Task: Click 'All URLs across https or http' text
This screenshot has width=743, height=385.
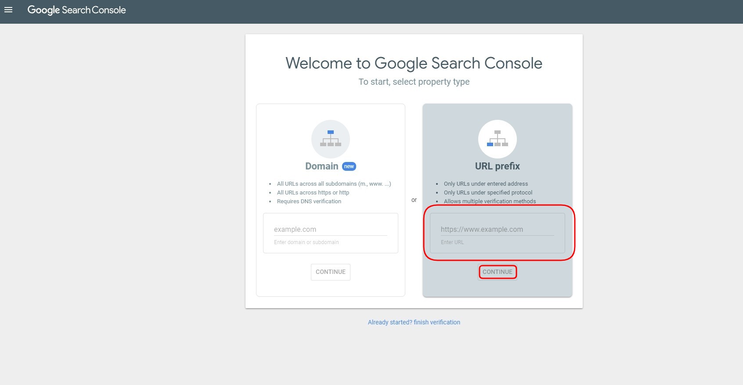Action: 313,193
